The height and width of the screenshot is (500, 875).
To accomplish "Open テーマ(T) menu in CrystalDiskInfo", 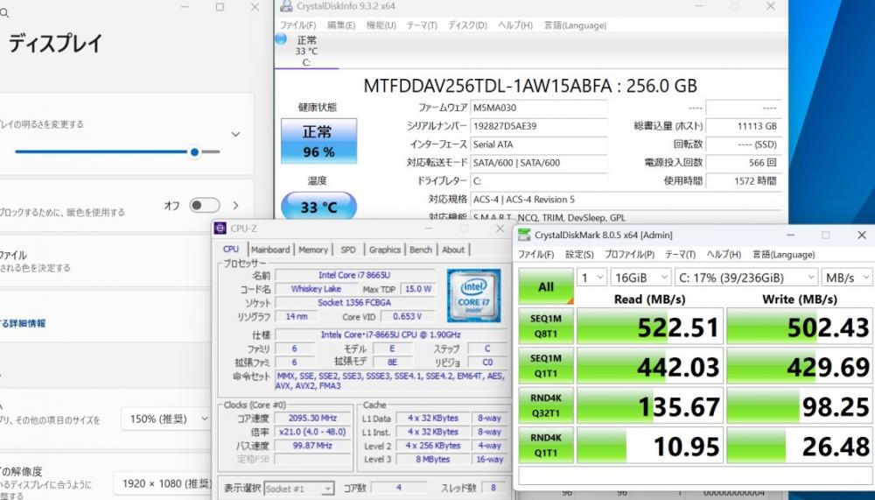I will coord(422,25).
